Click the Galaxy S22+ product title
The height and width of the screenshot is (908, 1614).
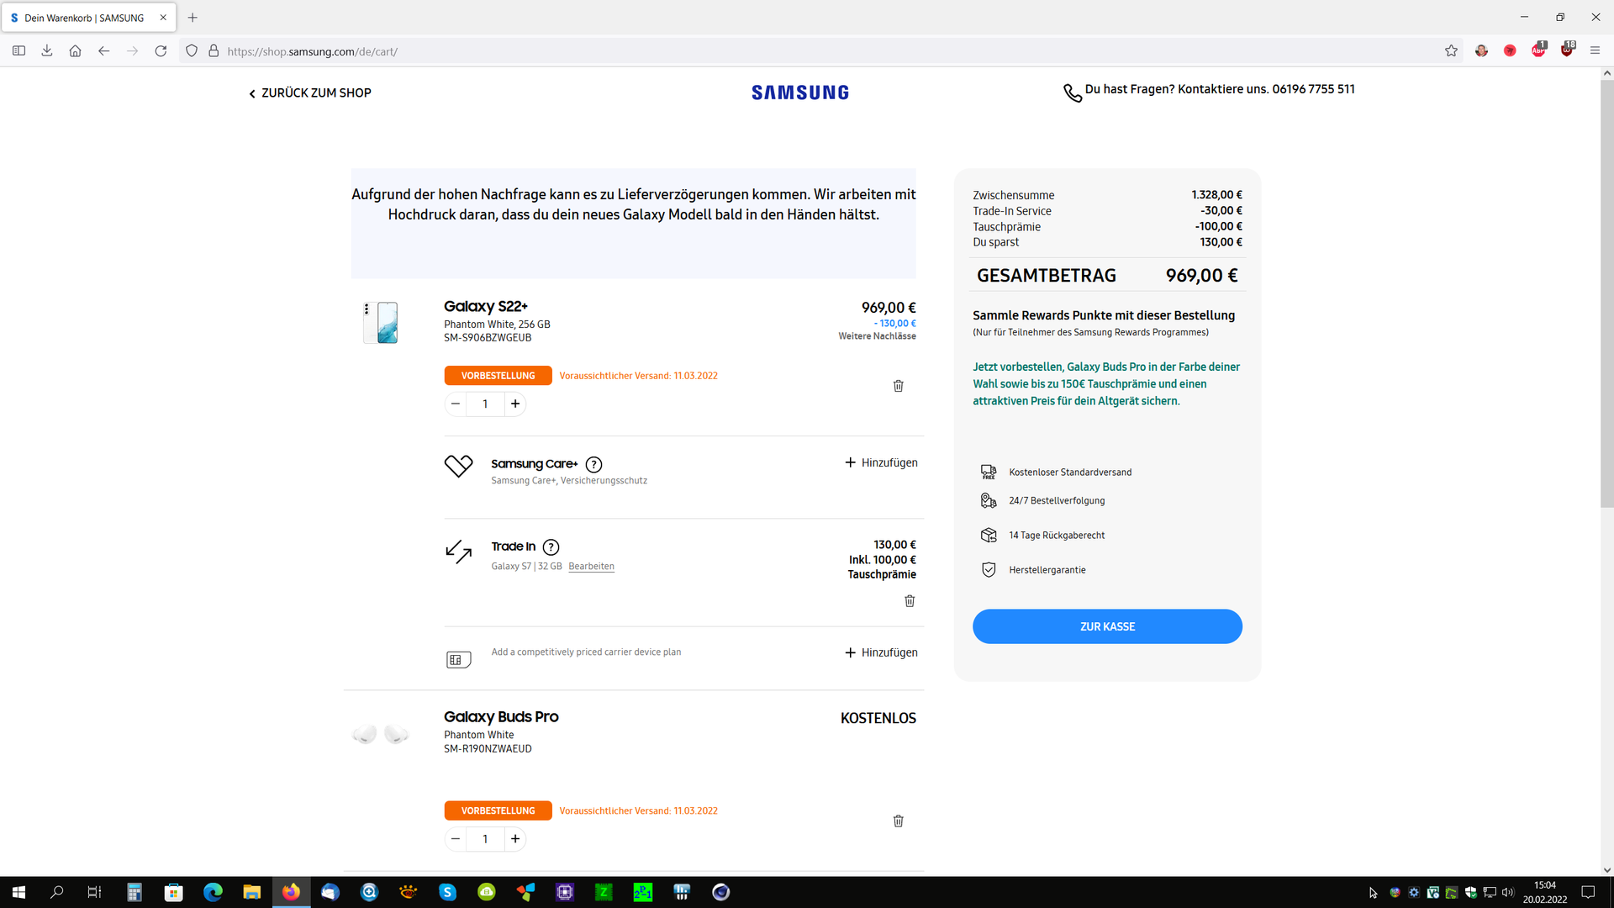point(486,307)
